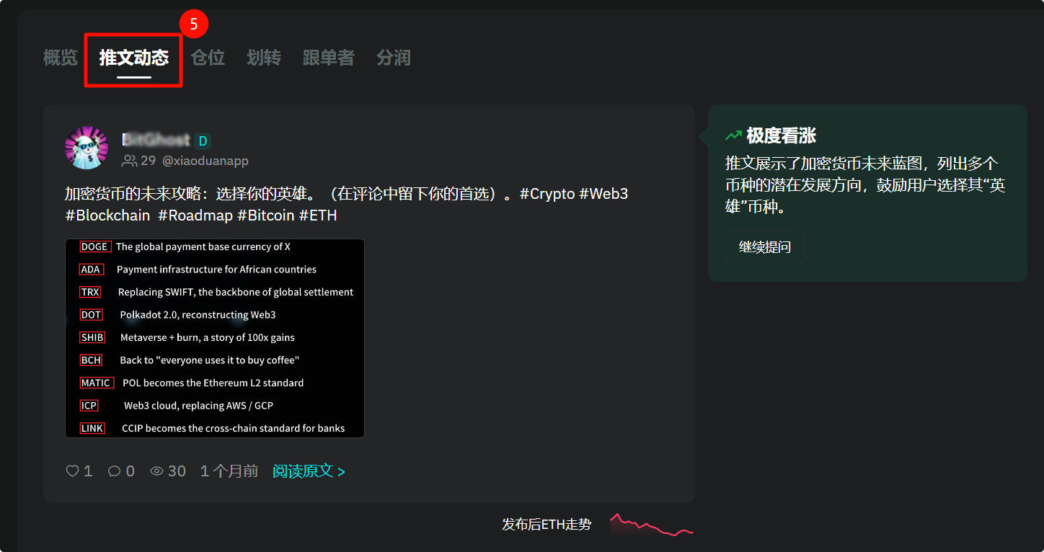The width and height of the screenshot is (1044, 552).
Task: Click the #Bitcoin hashtag
Action: [x=266, y=215]
